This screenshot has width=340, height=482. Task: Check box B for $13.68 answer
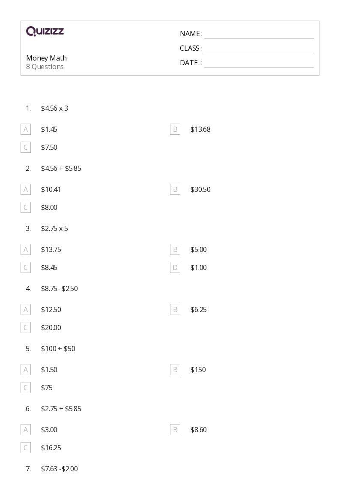click(175, 130)
